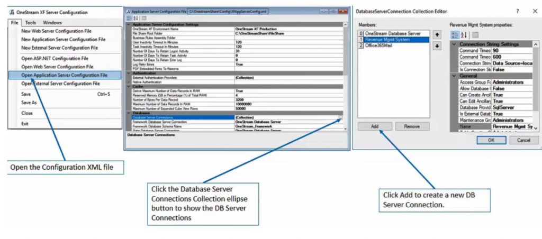Click Access Group Administrators value
The width and height of the screenshot is (542, 239).
pos(512,82)
